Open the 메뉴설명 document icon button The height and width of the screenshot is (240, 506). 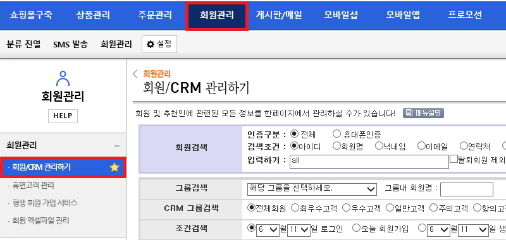click(423, 113)
